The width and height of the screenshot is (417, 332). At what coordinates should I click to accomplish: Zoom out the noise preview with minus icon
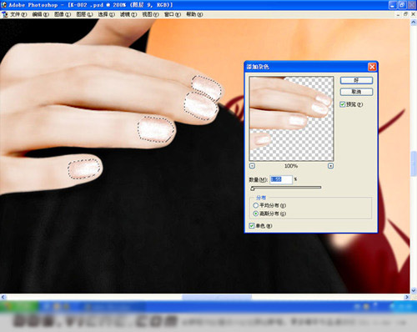[252, 166]
